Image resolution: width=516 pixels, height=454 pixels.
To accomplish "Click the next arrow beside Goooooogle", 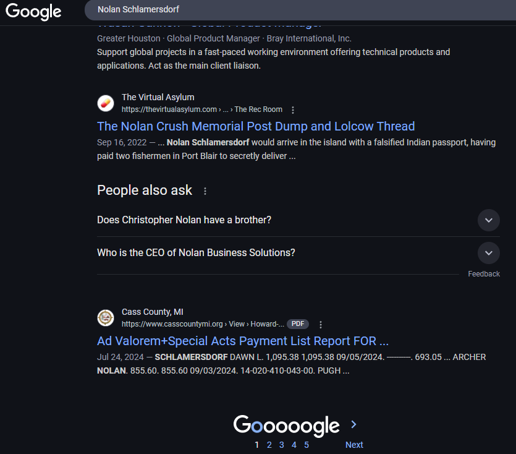I will [x=353, y=424].
